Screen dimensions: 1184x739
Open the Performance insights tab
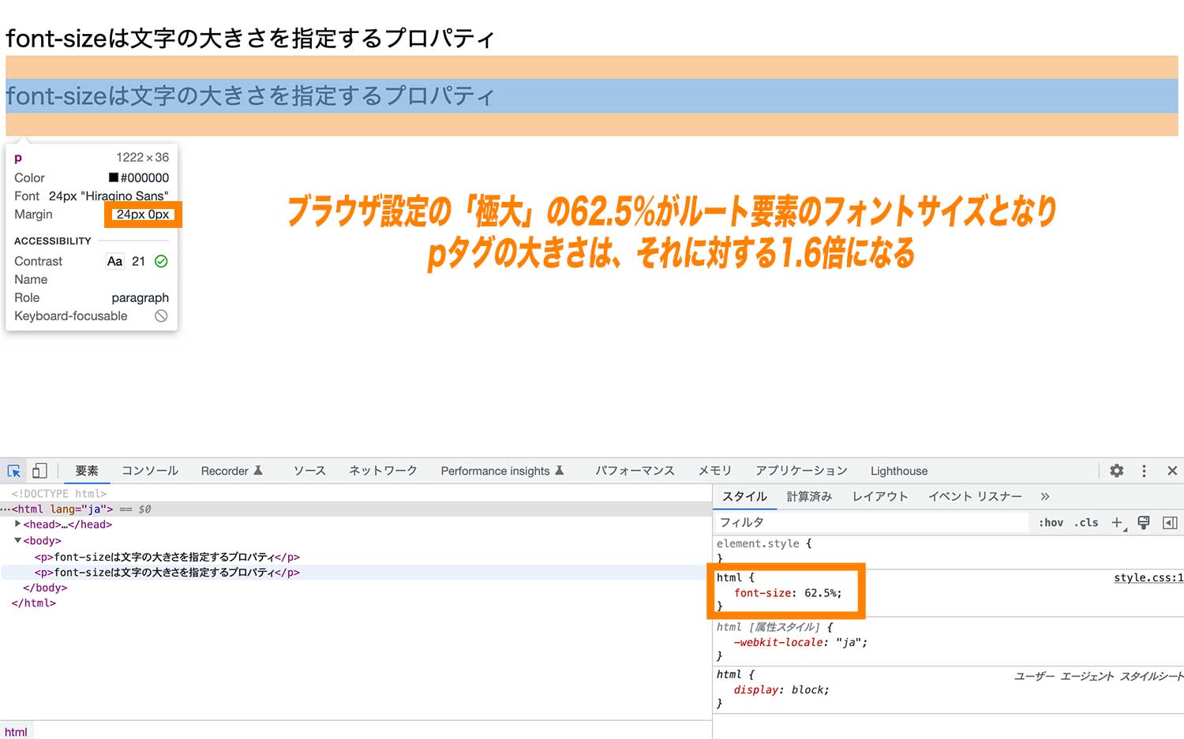(x=503, y=471)
